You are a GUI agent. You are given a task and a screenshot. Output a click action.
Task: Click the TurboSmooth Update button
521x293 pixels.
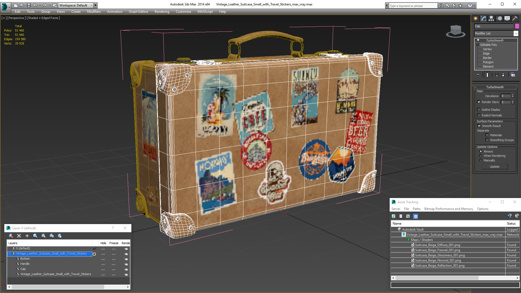tap(495, 167)
